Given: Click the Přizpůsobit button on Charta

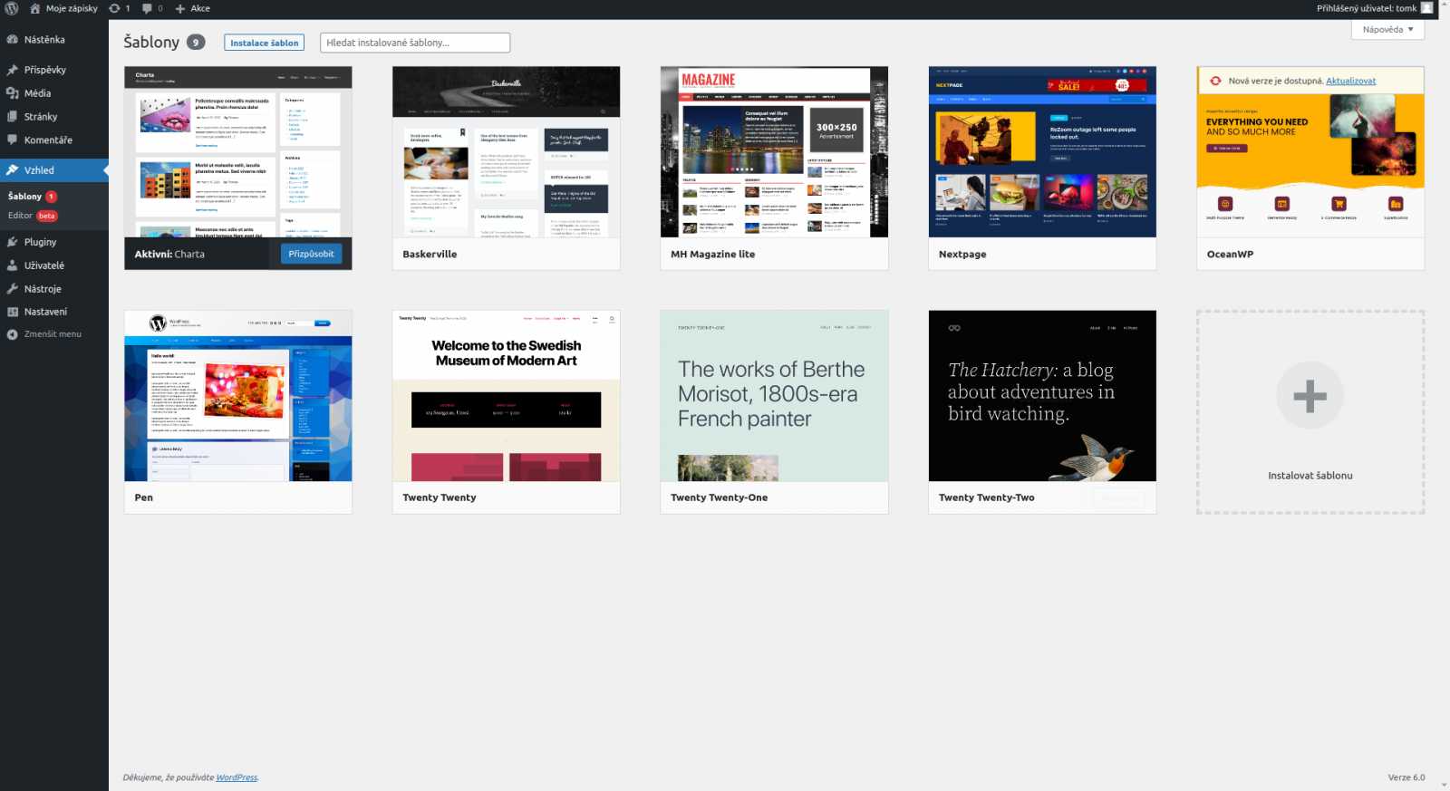Looking at the screenshot, I should [x=311, y=254].
